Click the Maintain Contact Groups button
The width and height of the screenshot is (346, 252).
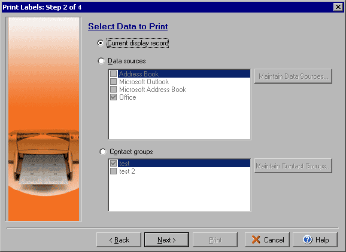[x=293, y=166]
